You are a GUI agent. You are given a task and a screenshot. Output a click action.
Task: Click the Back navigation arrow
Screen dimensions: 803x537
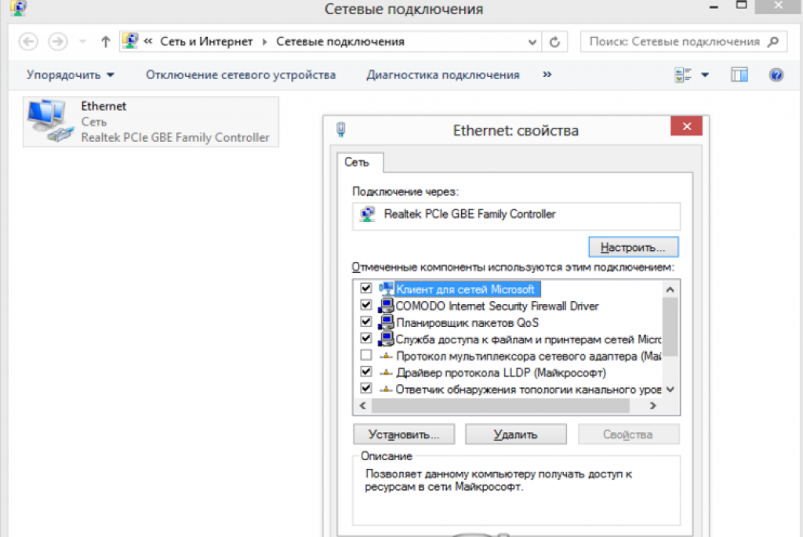[x=28, y=42]
